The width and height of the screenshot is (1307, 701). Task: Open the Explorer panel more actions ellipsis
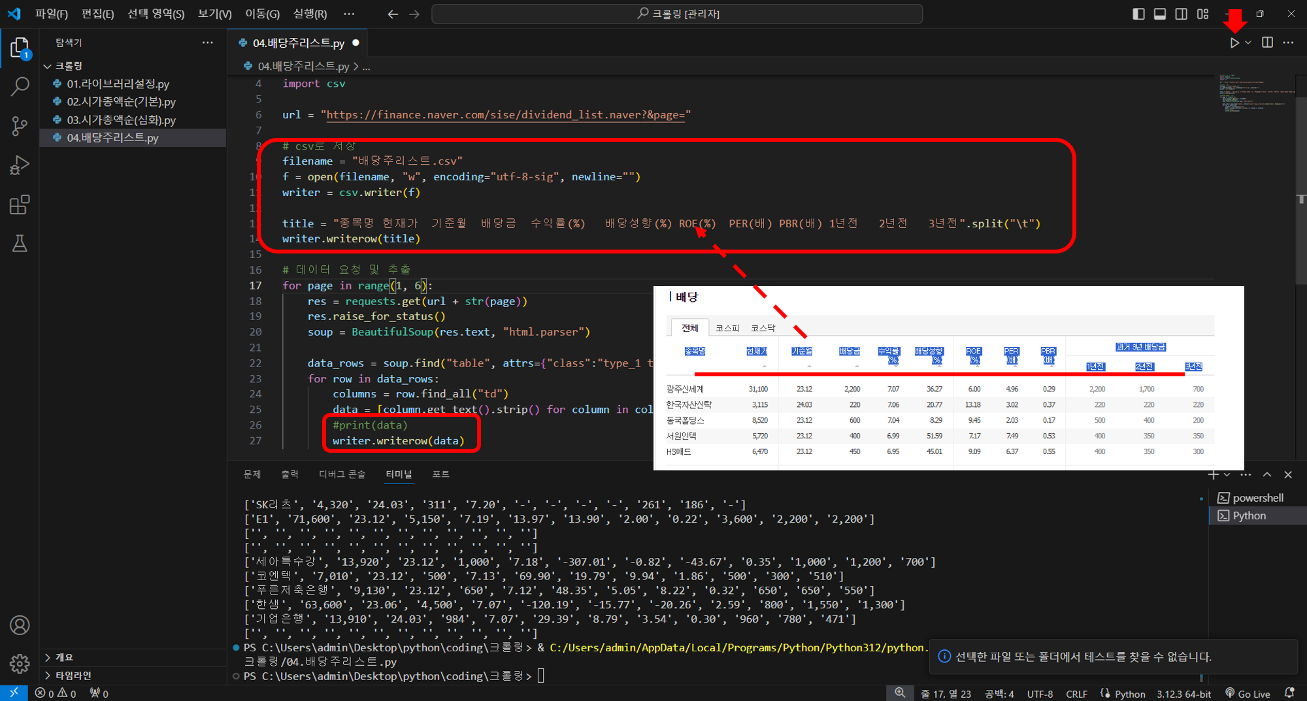point(208,42)
